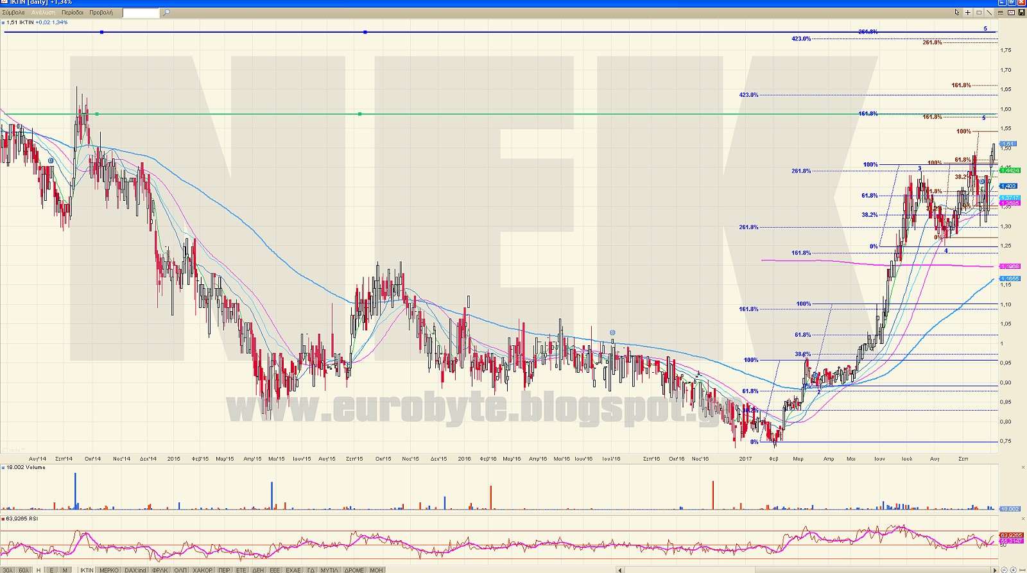The height and width of the screenshot is (573, 1027).
Task: Switch to 30λ timeframe
Action: tap(8, 570)
